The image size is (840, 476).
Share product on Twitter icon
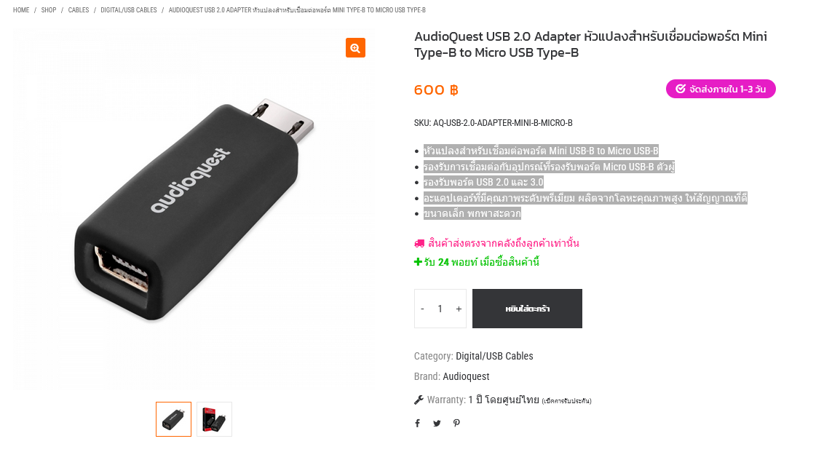click(x=437, y=423)
